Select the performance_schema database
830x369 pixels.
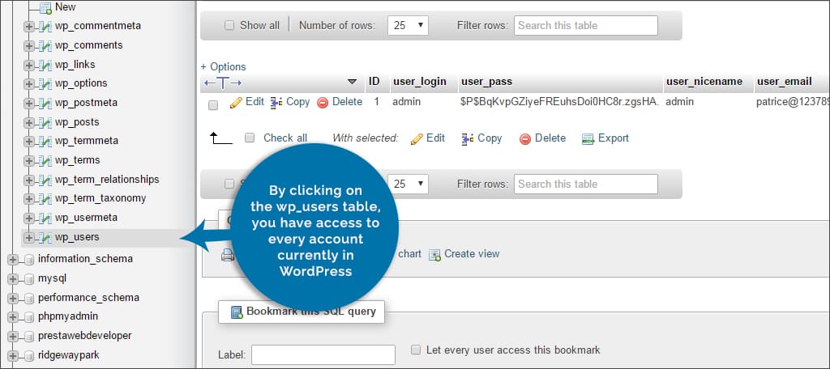point(88,297)
